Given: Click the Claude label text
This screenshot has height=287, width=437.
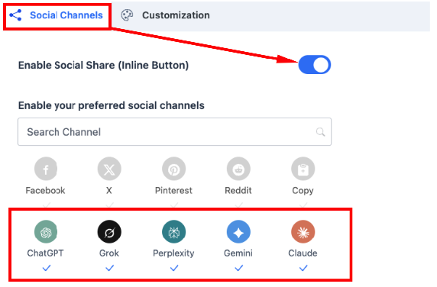Looking at the screenshot, I should [303, 253].
